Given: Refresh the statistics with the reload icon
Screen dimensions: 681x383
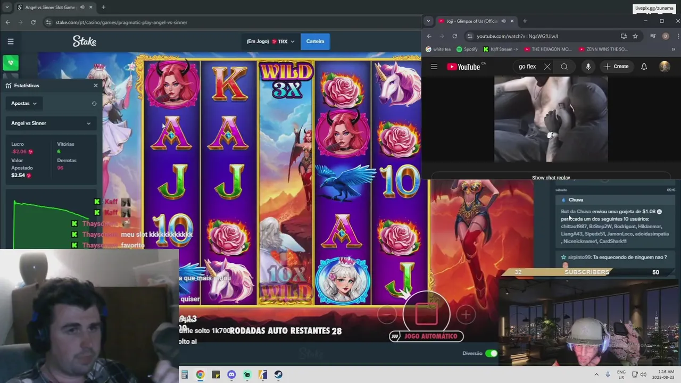Looking at the screenshot, I should [94, 104].
